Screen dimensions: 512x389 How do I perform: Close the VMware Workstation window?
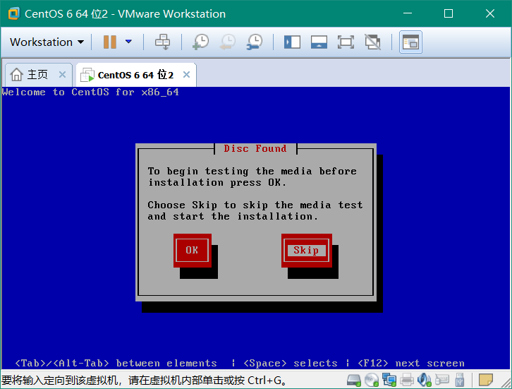tap(490, 13)
